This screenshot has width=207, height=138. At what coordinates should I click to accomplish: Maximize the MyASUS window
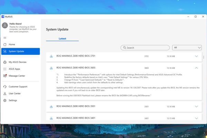(x=196, y=17)
